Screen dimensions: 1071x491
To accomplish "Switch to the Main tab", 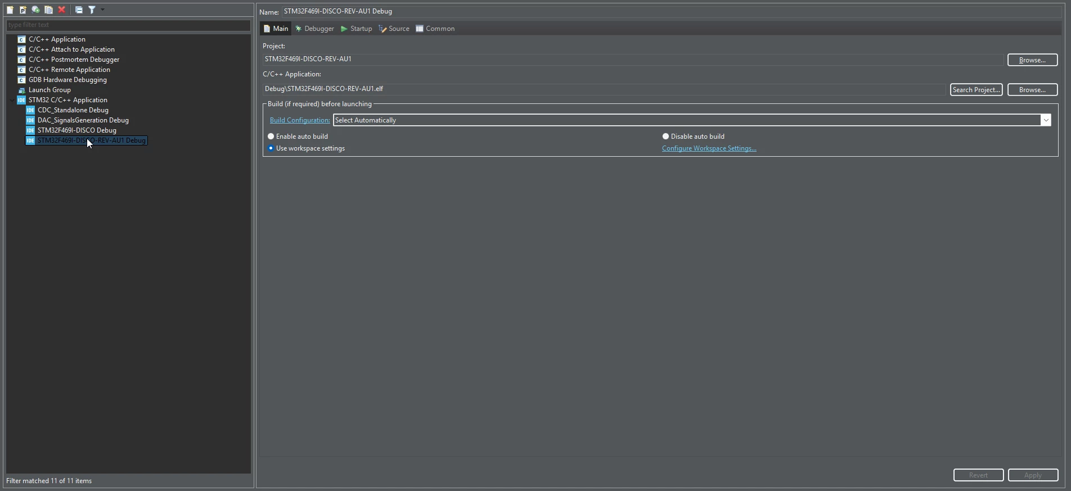I will coord(276,29).
